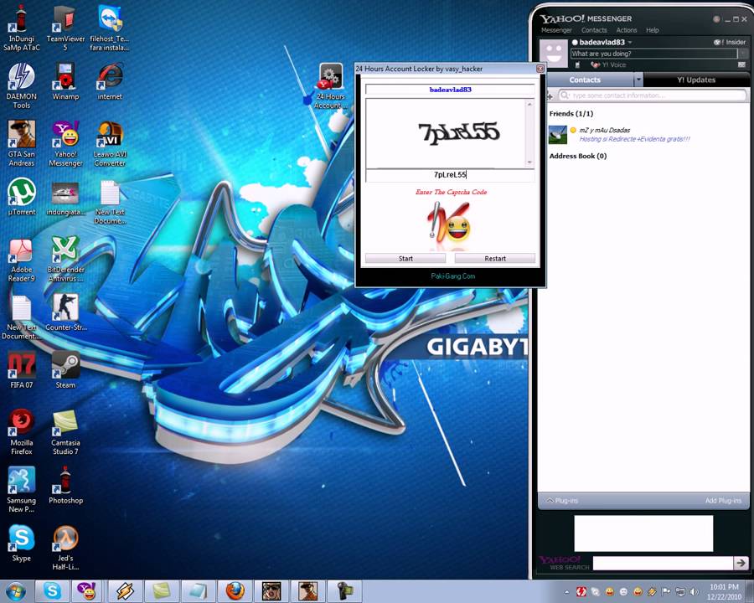Open BitDefender Antivirus desktop icon
This screenshot has height=603, width=754.
(65, 259)
